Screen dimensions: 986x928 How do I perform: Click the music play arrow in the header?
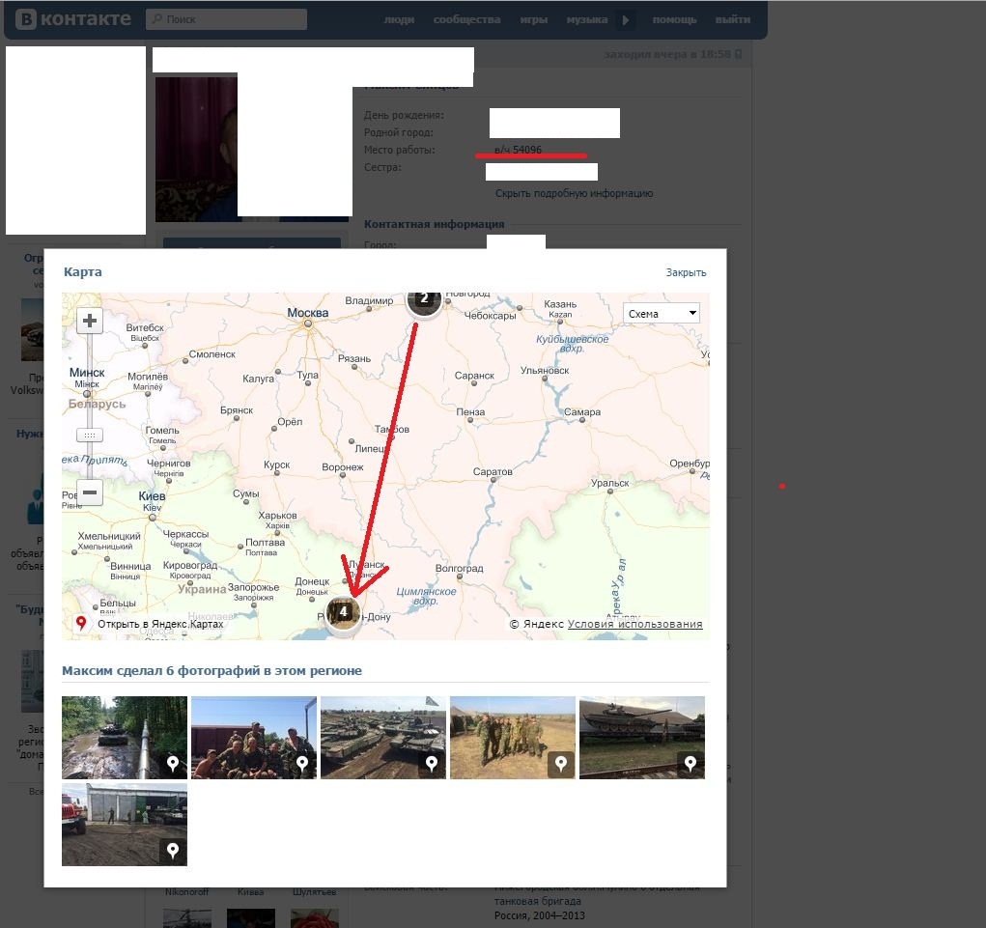pyautogui.click(x=626, y=19)
